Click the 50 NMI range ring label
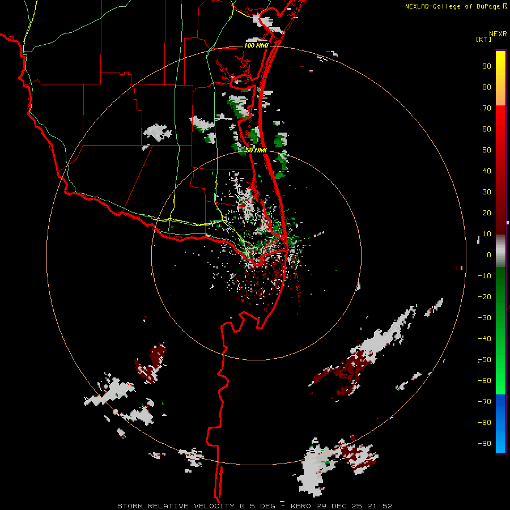 click(256, 150)
